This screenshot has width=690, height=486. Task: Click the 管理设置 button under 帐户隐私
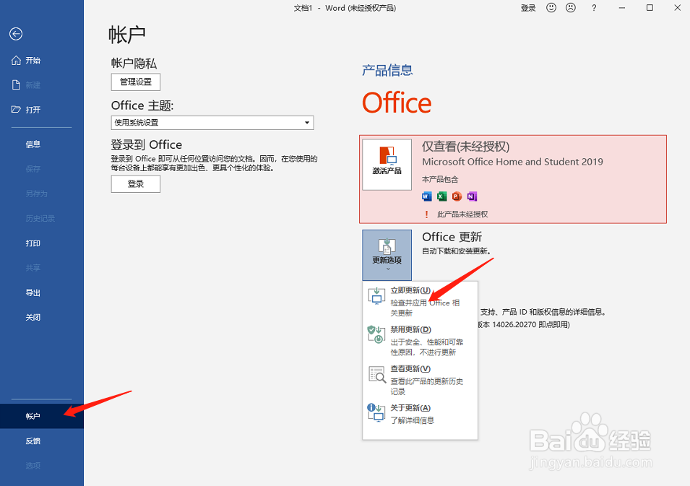135,82
